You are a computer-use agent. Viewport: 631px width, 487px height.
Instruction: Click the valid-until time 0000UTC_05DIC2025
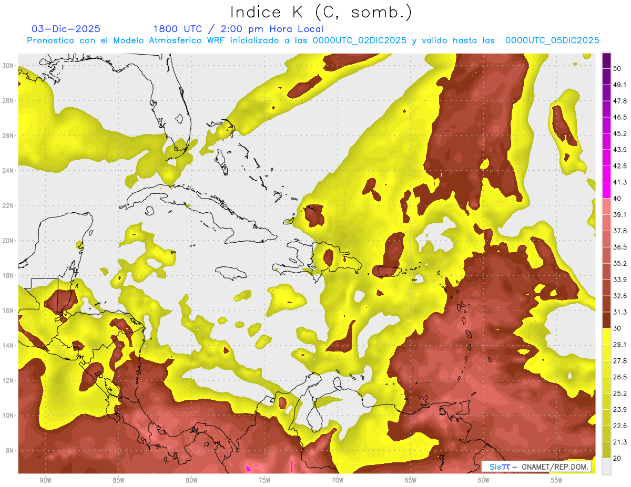point(552,40)
